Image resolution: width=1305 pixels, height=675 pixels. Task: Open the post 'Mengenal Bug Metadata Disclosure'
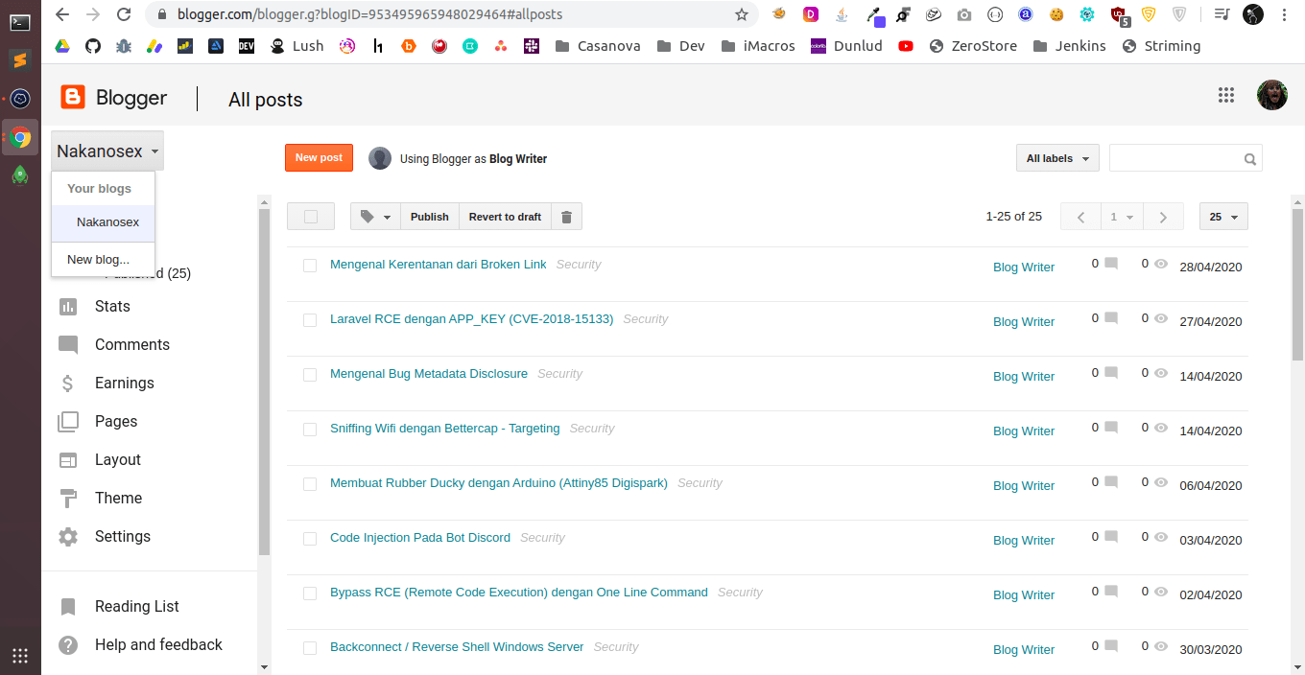426,373
